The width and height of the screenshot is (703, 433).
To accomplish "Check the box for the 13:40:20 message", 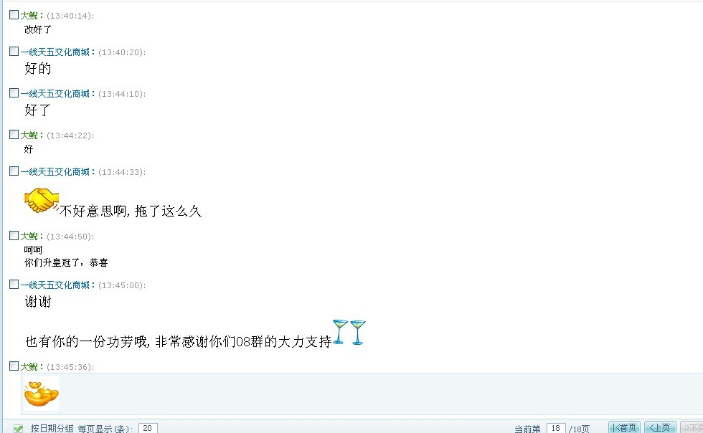I will [14, 52].
